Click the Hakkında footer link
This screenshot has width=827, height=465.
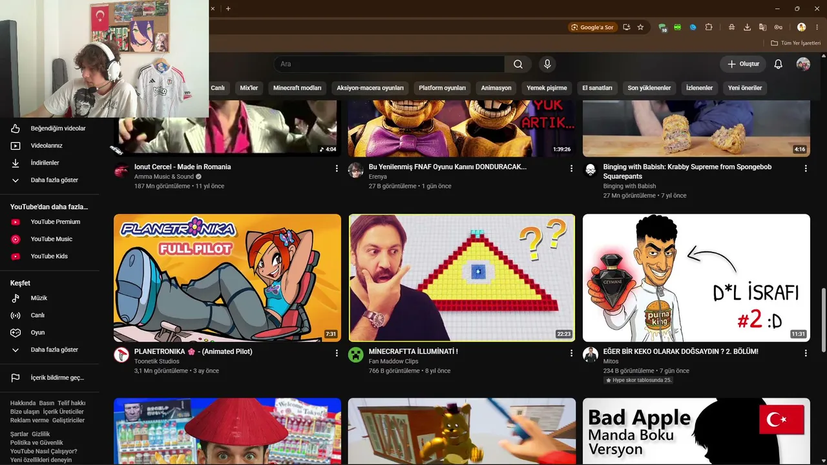point(23,403)
